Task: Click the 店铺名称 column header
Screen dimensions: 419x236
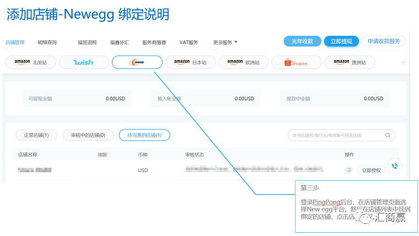Action: [x=28, y=154]
